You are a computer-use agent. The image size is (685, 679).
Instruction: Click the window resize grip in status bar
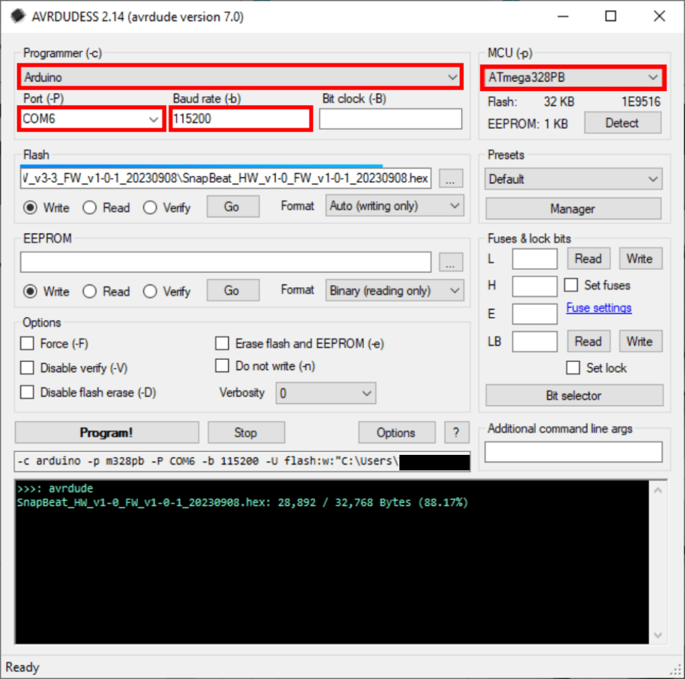click(676, 670)
